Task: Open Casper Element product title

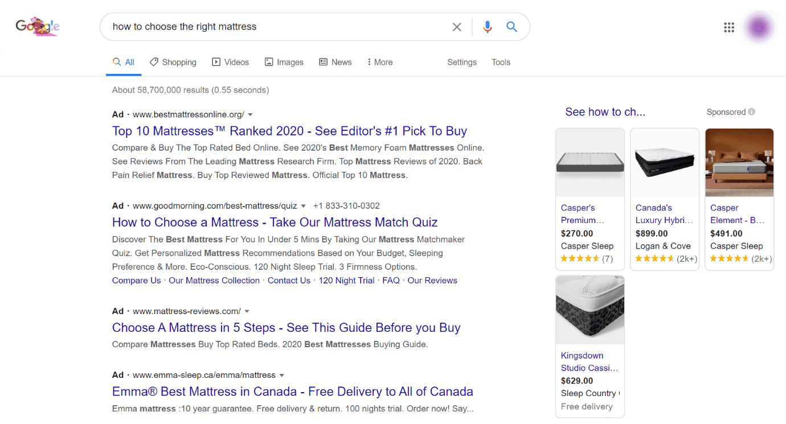Action: tap(738, 214)
